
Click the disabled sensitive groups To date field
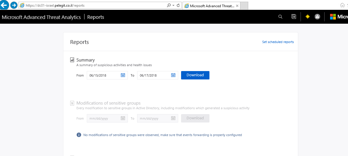click(x=158, y=118)
